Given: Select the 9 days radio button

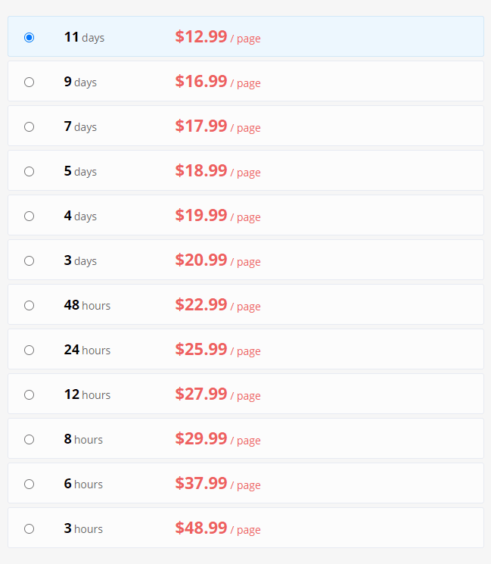Looking at the screenshot, I should pyautogui.click(x=29, y=82).
